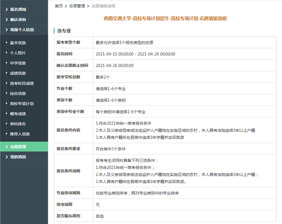Select the 报名条件说明 label cell
The height and width of the screenshot is (224, 282).
[x=73, y=171]
